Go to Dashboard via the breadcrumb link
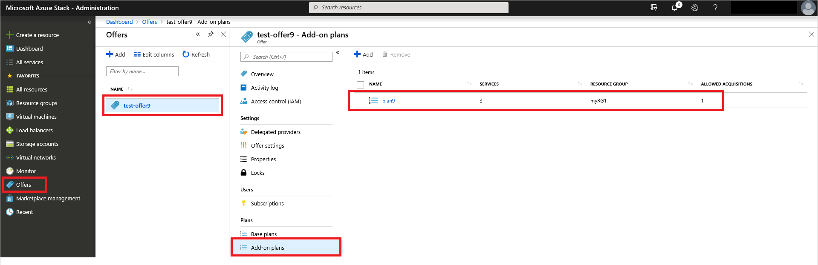 point(119,22)
